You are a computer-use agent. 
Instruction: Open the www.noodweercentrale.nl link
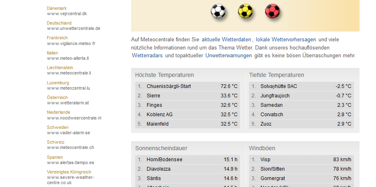click(74, 118)
